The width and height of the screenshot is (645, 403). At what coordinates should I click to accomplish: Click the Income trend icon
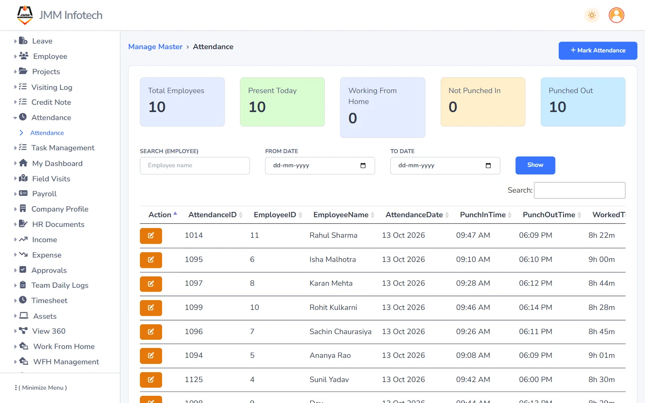click(x=23, y=239)
